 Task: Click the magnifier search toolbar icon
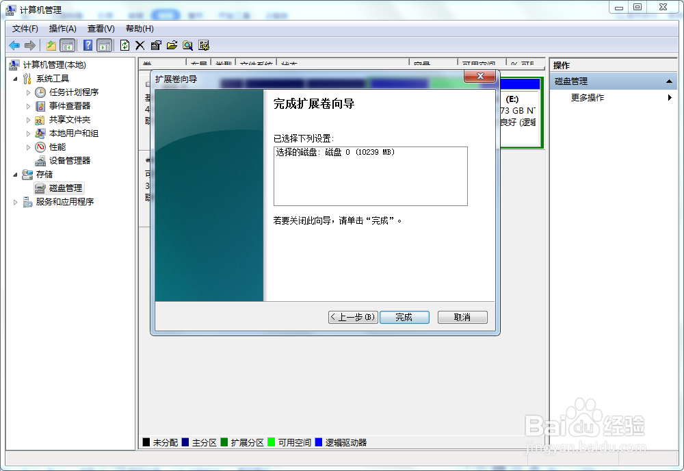pyautogui.click(x=188, y=45)
